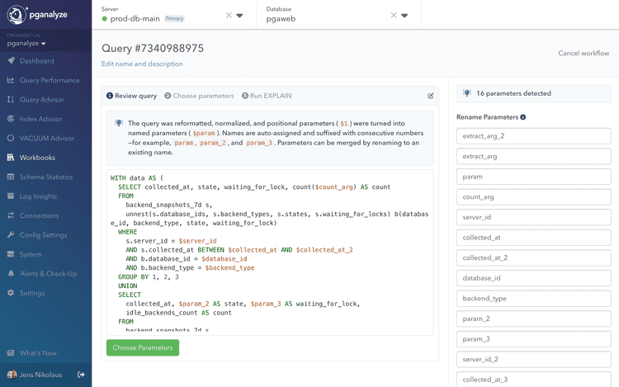619x387 pixels.
Task: Click the Cancel workflow link
Action: coord(584,53)
